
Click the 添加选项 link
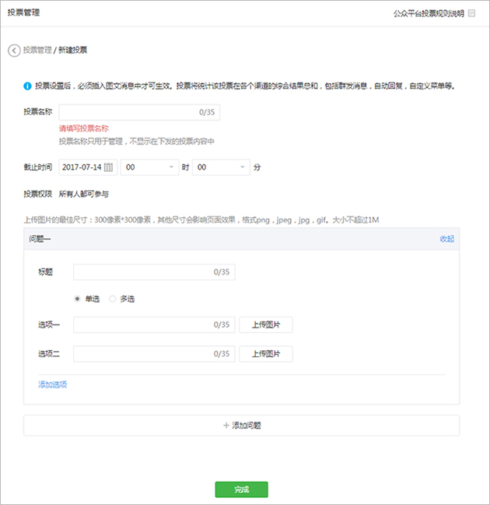point(52,384)
